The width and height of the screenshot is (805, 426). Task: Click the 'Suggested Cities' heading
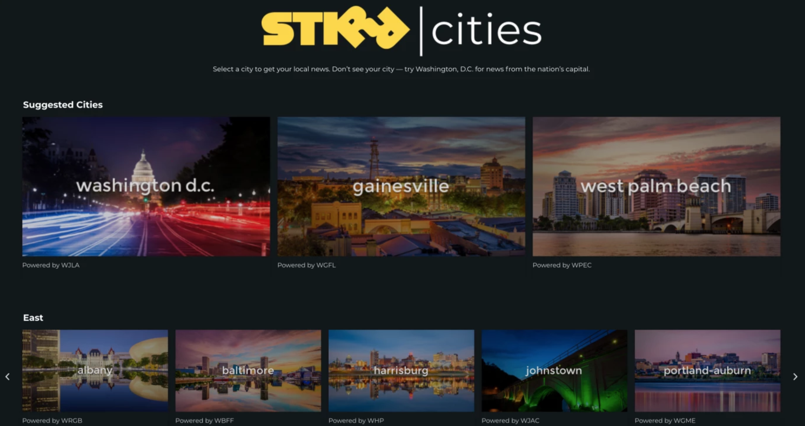63,105
